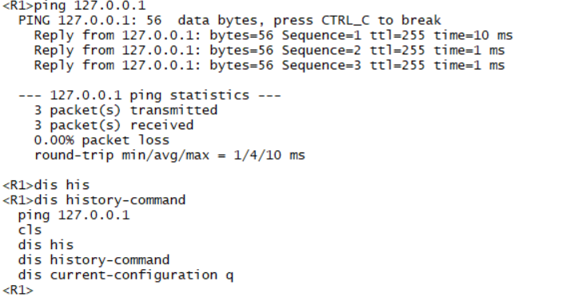Image resolution: width=584 pixels, height=297 pixels.
Task: Click the Sequence=1 reply line
Action: (x=273, y=35)
